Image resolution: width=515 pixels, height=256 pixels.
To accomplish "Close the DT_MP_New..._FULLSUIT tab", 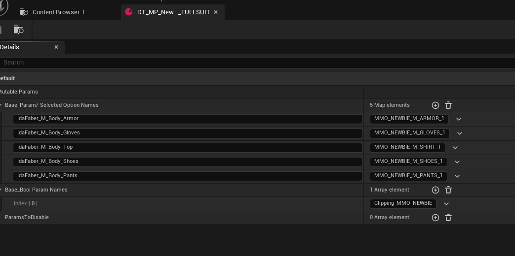I will 216,12.
